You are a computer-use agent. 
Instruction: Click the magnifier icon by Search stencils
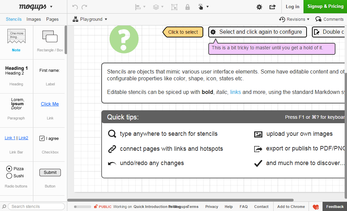tap(4, 206)
